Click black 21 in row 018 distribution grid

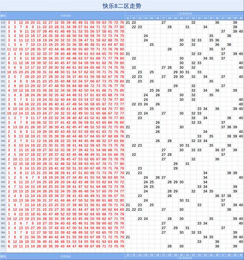coord(128,22)
